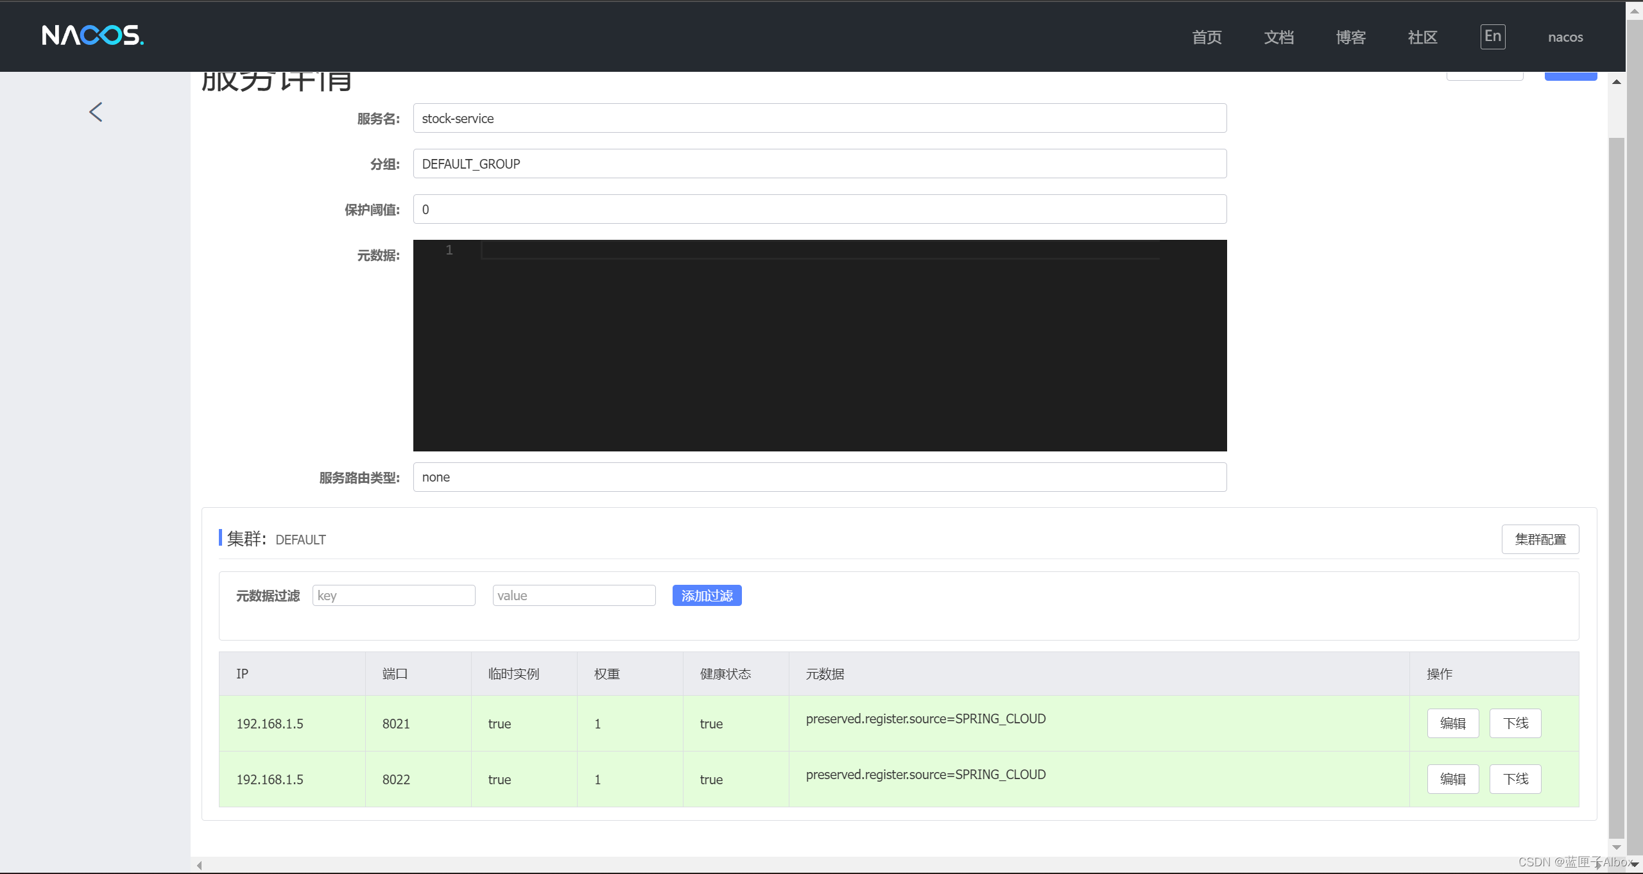The image size is (1643, 874).
Task: Click the 分组 field DEFAULT_GROUP
Action: pos(820,164)
